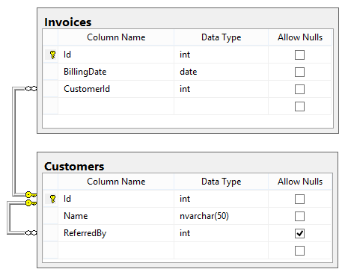This screenshot has width=345, height=275.
Task: Select the lower yellow key self-reference endpoint on Customers
Action: click(31, 203)
